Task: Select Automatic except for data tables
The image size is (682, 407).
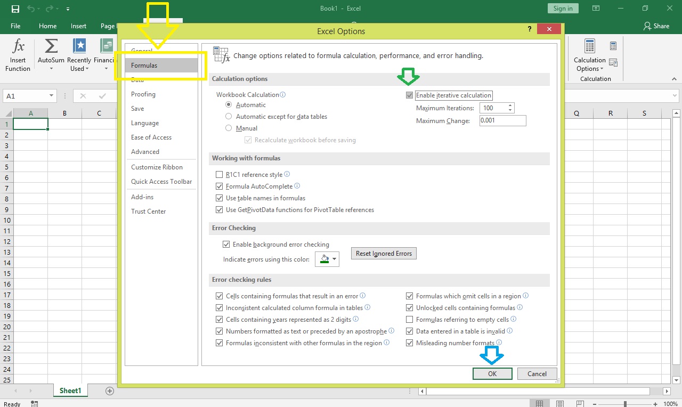Action: (x=229, y=117)
